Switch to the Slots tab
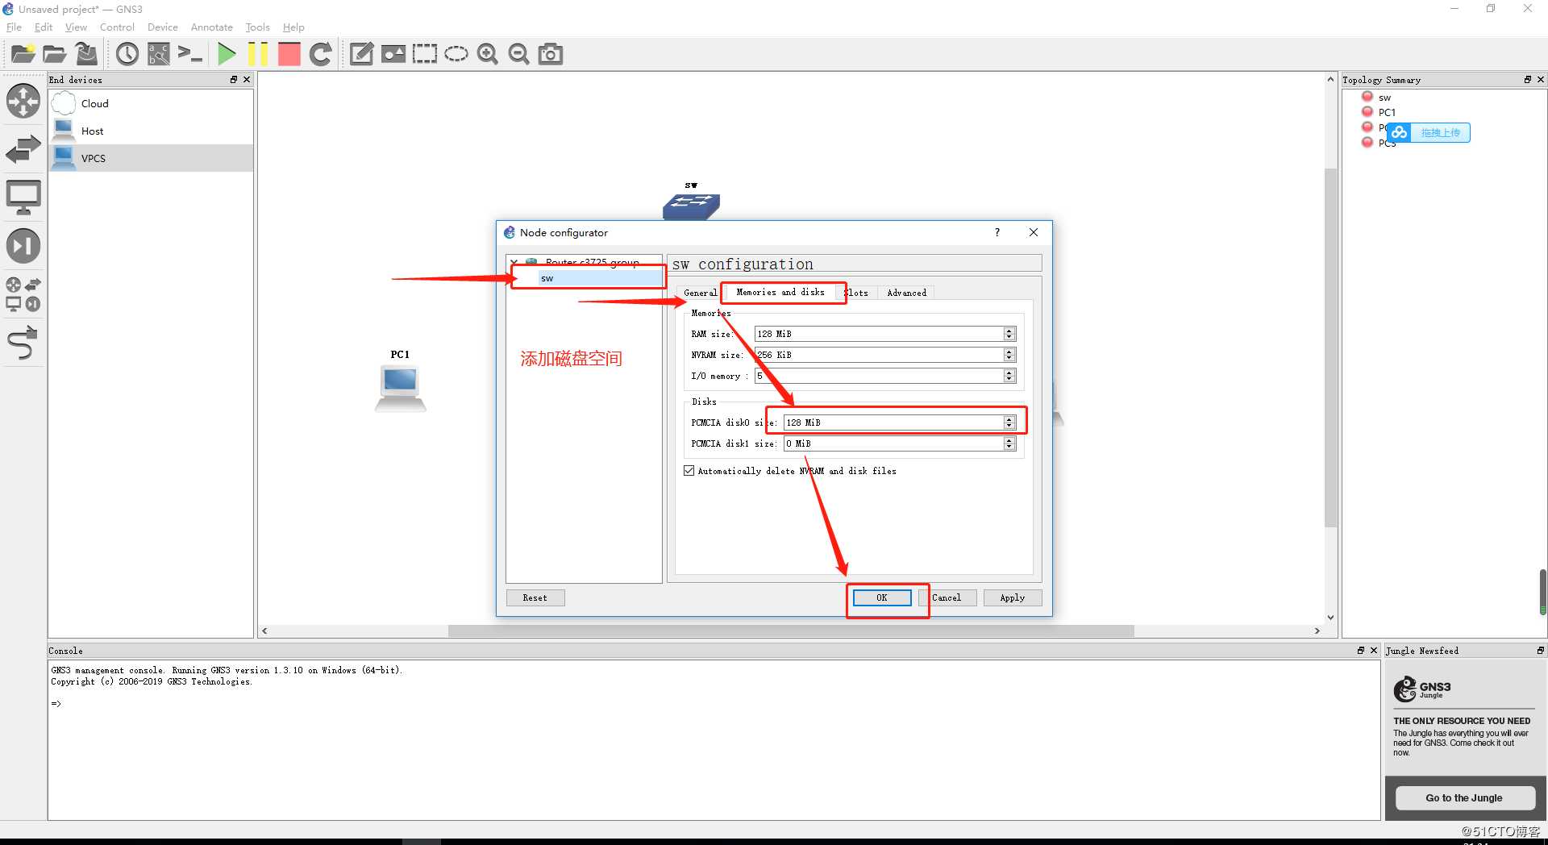Viewport: 1548px width, 845px height. [x=858, y=293]
